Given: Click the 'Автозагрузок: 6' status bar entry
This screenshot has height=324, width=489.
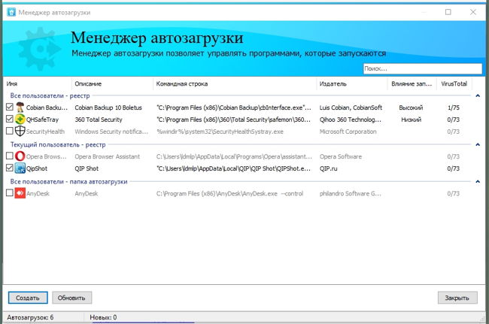Looking at the screenshot, I should pos(30,317).
